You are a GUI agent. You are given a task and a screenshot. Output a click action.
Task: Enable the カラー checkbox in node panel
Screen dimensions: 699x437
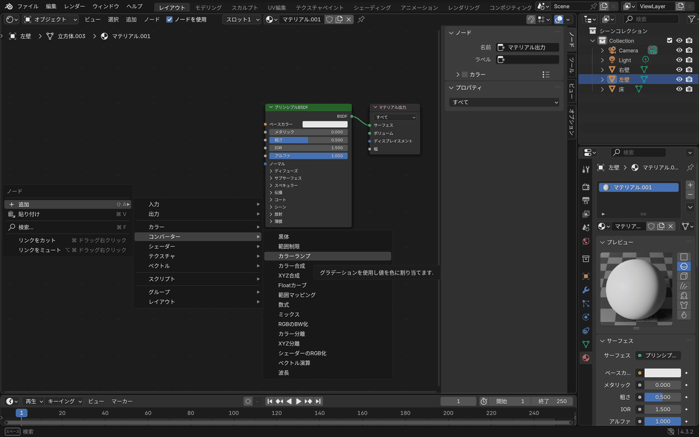[465, 75]
